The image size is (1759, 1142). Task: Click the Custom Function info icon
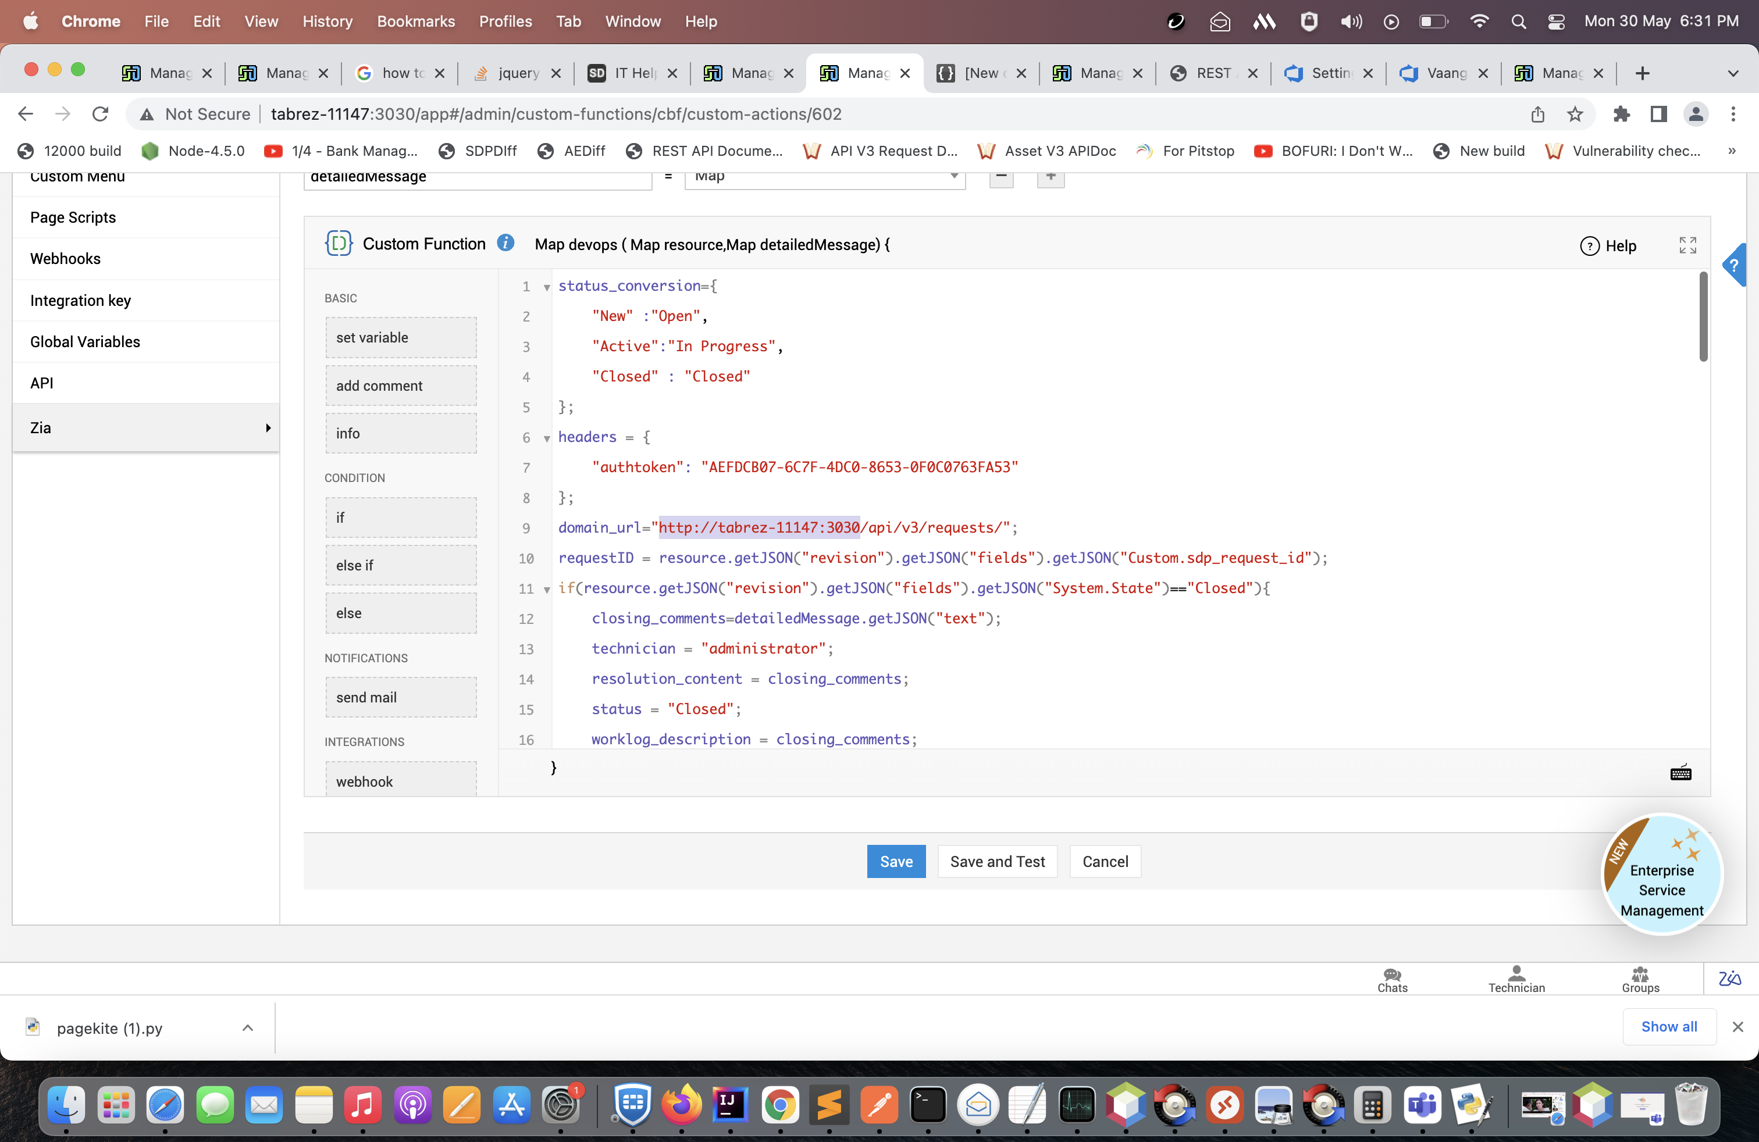[x=505, y=244]
